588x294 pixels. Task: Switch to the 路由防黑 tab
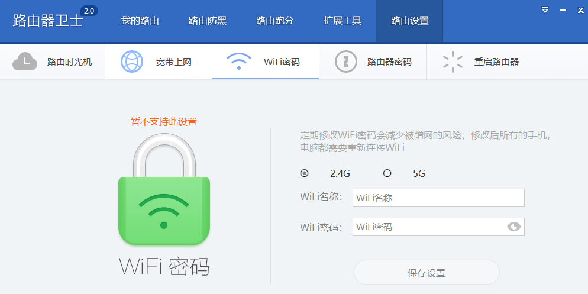tap(208, 21)
